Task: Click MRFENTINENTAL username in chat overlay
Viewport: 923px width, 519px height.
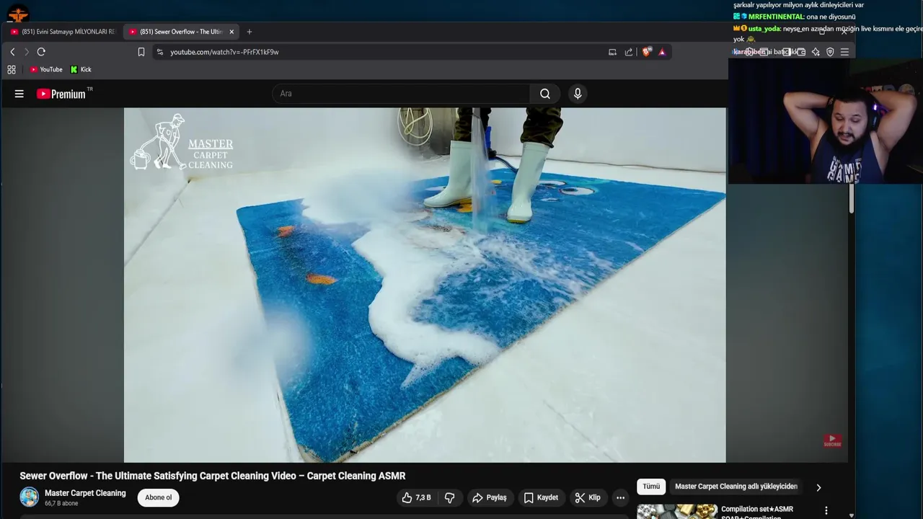Action: click(x=777, y=17)
